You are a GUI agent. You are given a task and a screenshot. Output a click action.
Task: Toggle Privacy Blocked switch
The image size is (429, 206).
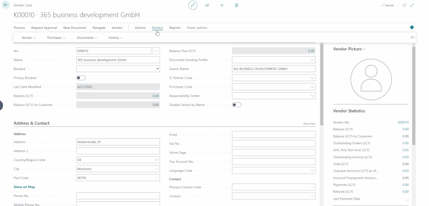[81, 78]
